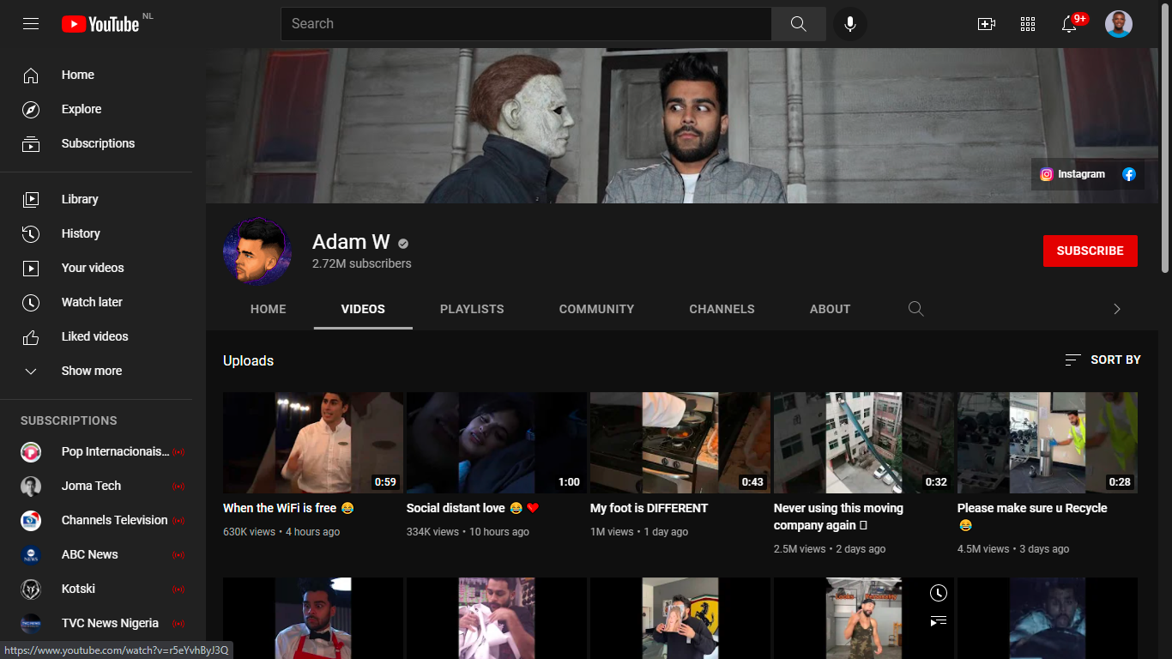This screenshot has height=659, width=1172.
Task: Open Joma Tech subscription channel
Action: coord(103,486)
